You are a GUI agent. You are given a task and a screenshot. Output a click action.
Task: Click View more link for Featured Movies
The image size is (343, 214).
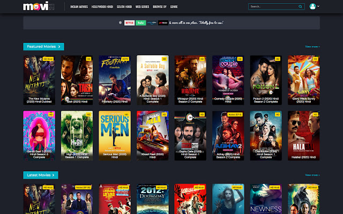click(x=312, y=47)
